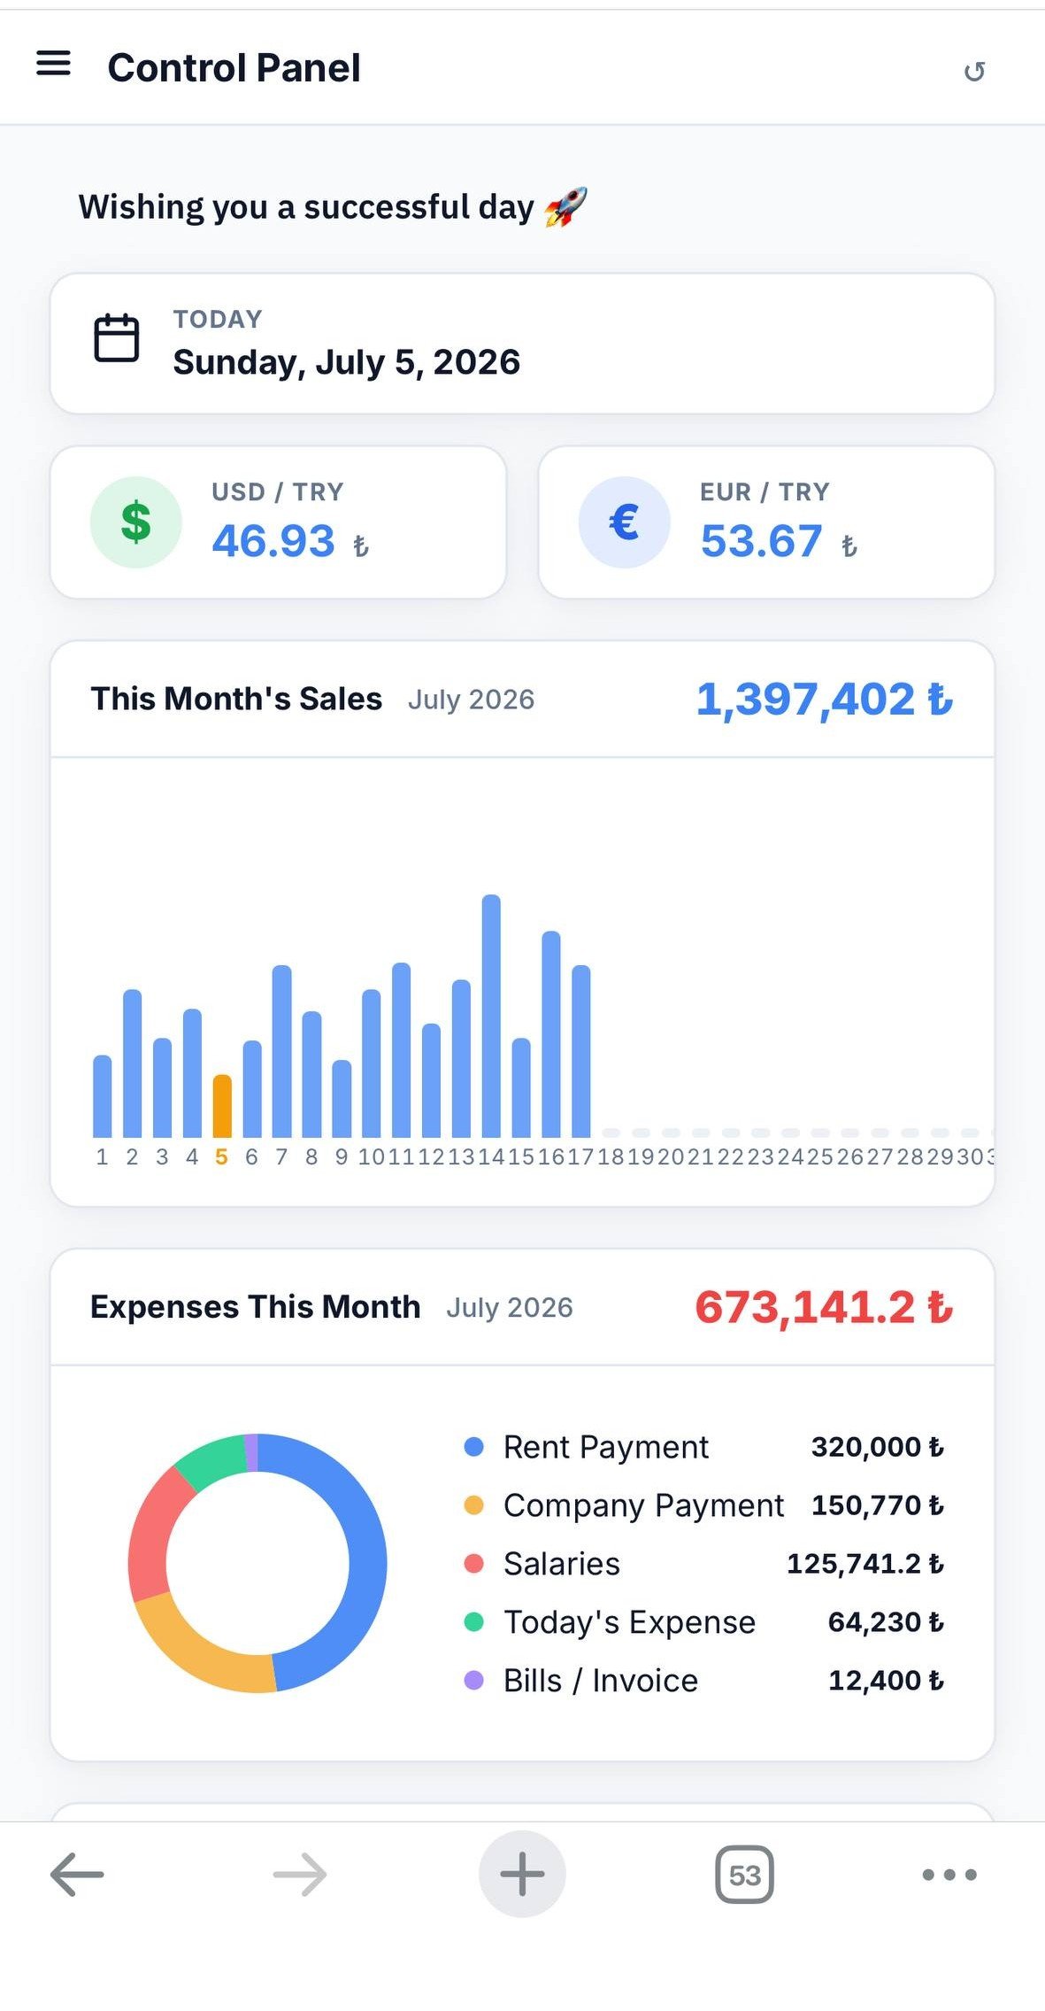
Task: Select the bar for day 17
Action: coord(581,1051)
